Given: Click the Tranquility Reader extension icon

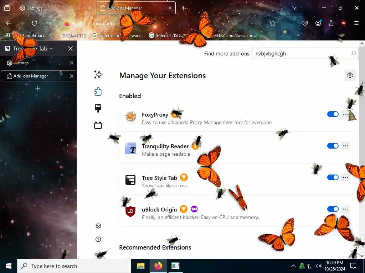Looking at the screenshot, I should point(130,148).
